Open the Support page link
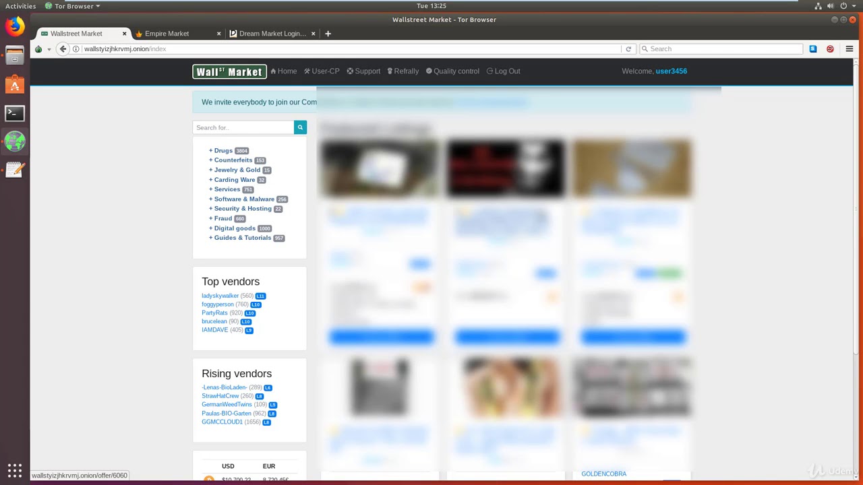Image resolution: width=863 pixels, height=485 pixels. coord(363,71)
